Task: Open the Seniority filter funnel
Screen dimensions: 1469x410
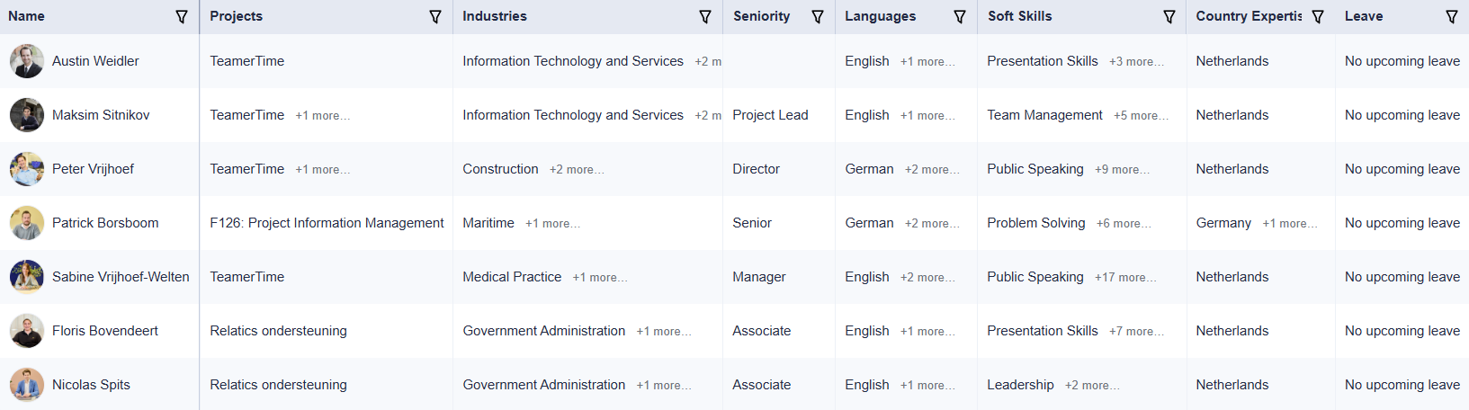Action: (x=818, y=17)
